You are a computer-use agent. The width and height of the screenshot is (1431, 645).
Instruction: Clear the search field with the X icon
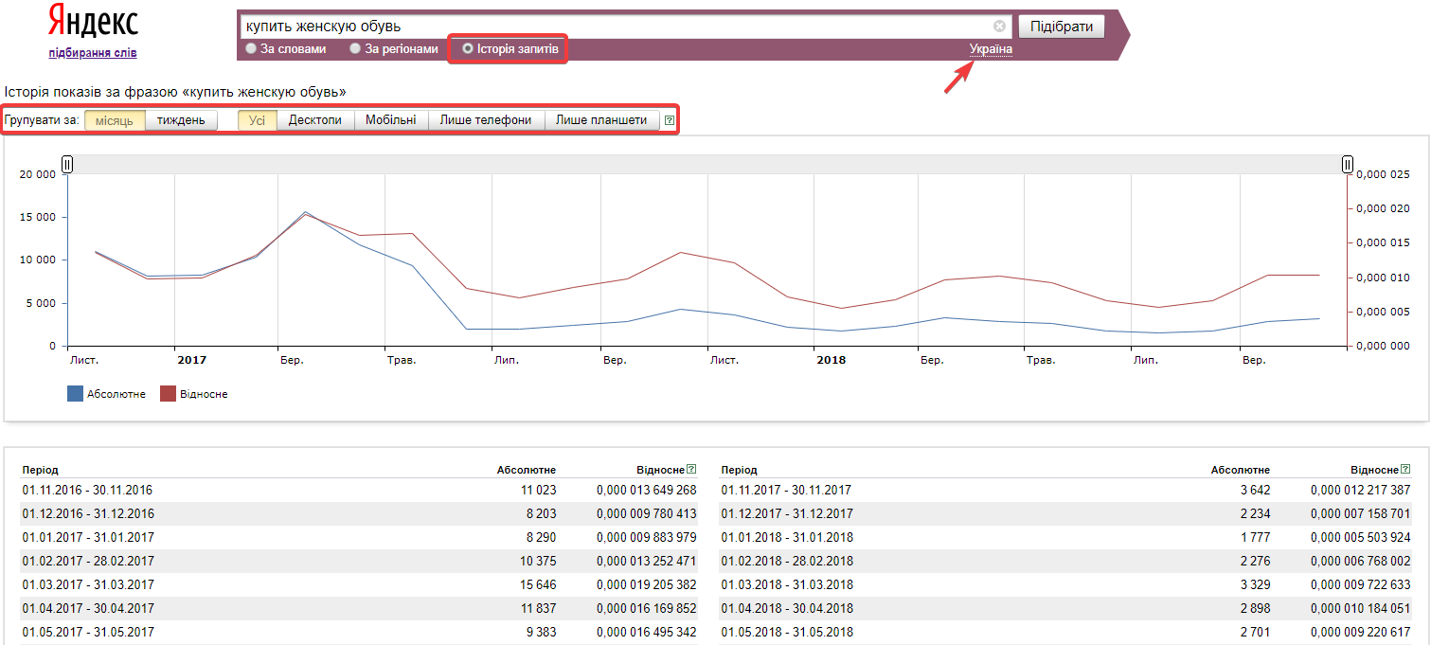tap(999, 27)
